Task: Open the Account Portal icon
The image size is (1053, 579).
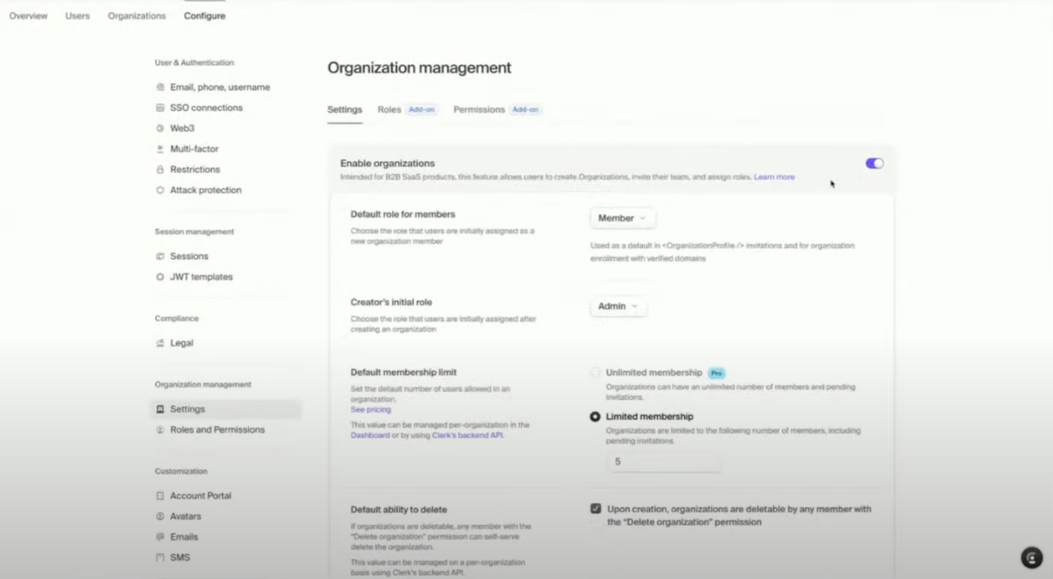Action: [x=160, y=495]
